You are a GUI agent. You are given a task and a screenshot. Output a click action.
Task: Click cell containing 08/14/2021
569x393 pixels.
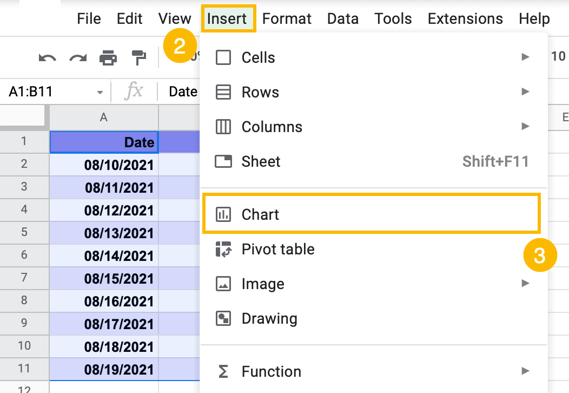coord(104,256)
